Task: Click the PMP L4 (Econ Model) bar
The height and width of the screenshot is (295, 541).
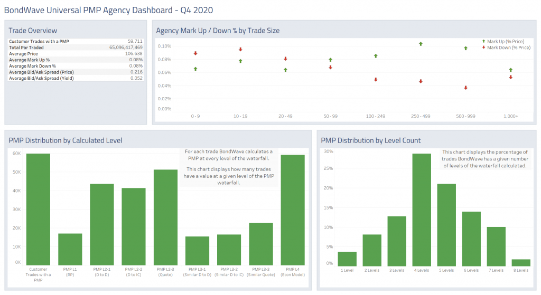Action: [x=293, y=210]
